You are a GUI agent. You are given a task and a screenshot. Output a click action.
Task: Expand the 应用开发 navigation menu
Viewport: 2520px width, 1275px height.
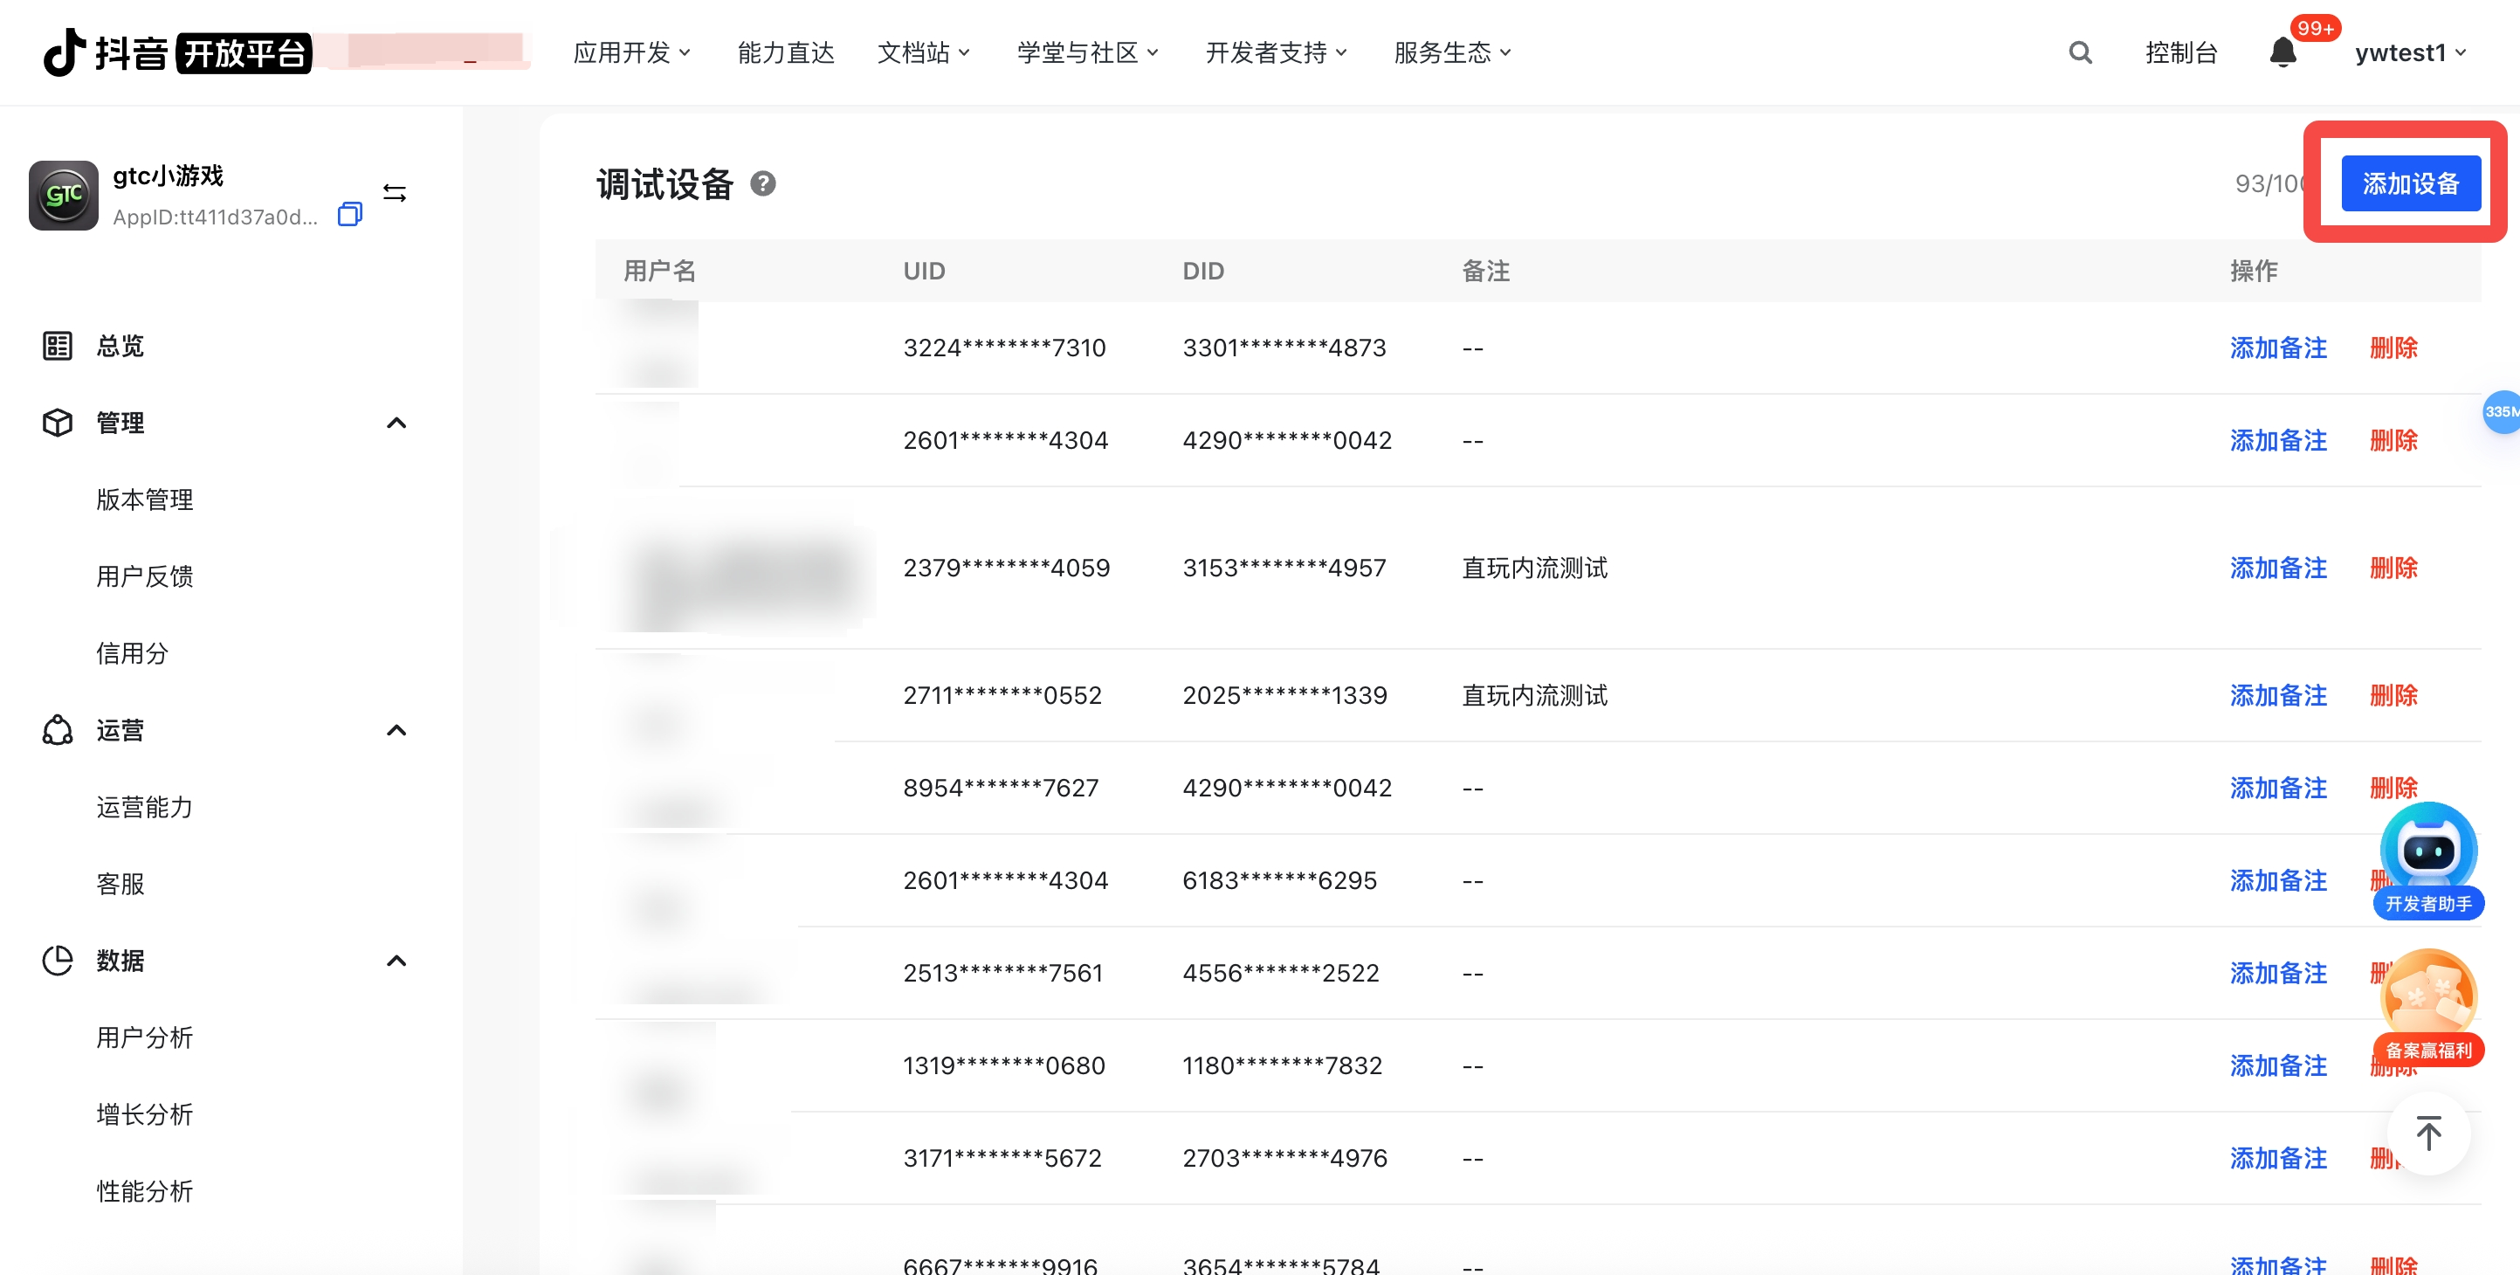[631, 53]
